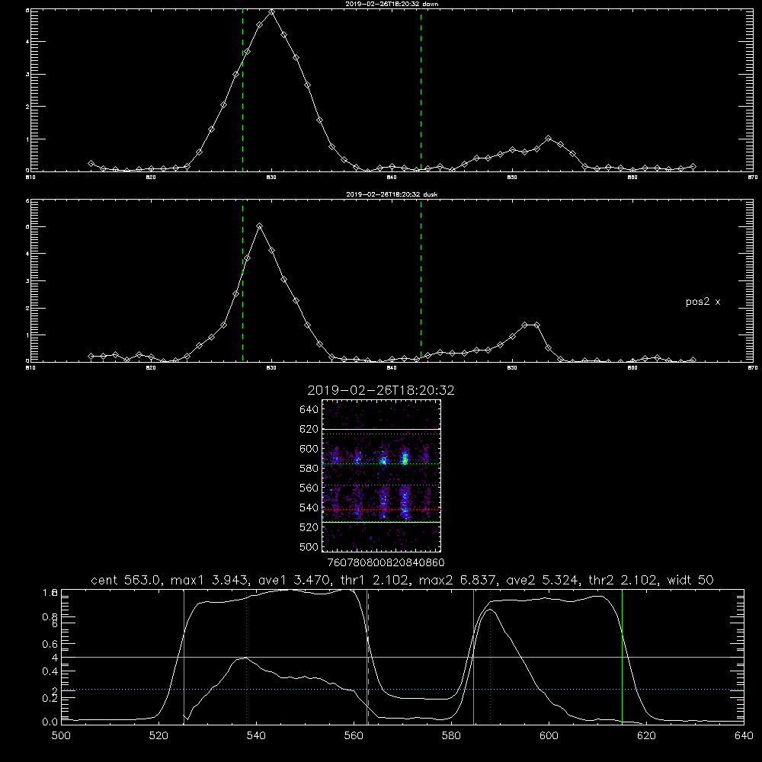Click the main peak marker of the dusk curve
The height and width of the screenshot is (762, 762).
click(x=260, y=226)
